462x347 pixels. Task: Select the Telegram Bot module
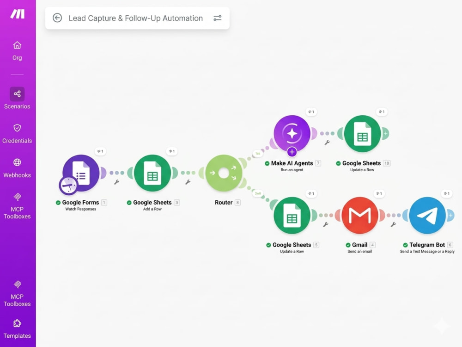427,216
